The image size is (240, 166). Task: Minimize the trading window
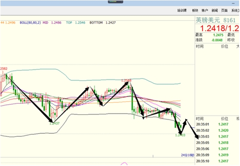pyautogui.click(x=233, y=3)
